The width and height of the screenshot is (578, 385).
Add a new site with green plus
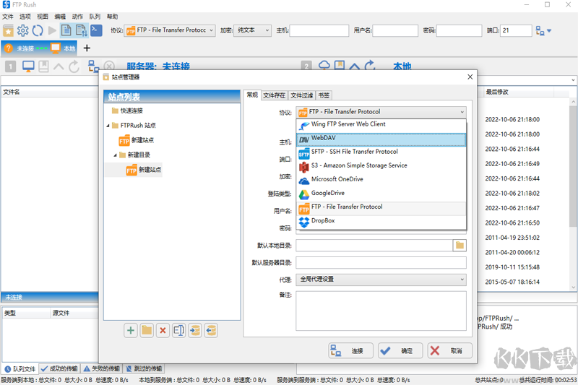click(131, 331)
